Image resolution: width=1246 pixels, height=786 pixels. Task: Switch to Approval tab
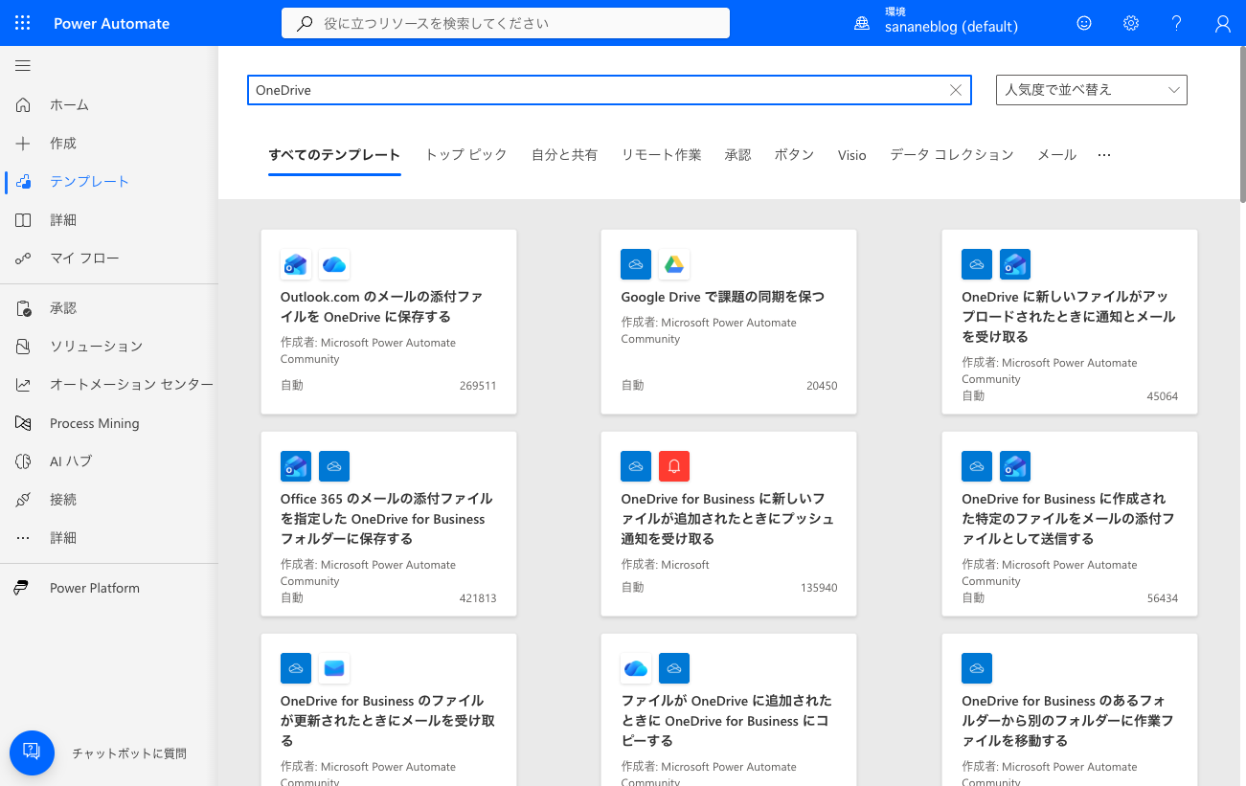(x=737, y=154)
